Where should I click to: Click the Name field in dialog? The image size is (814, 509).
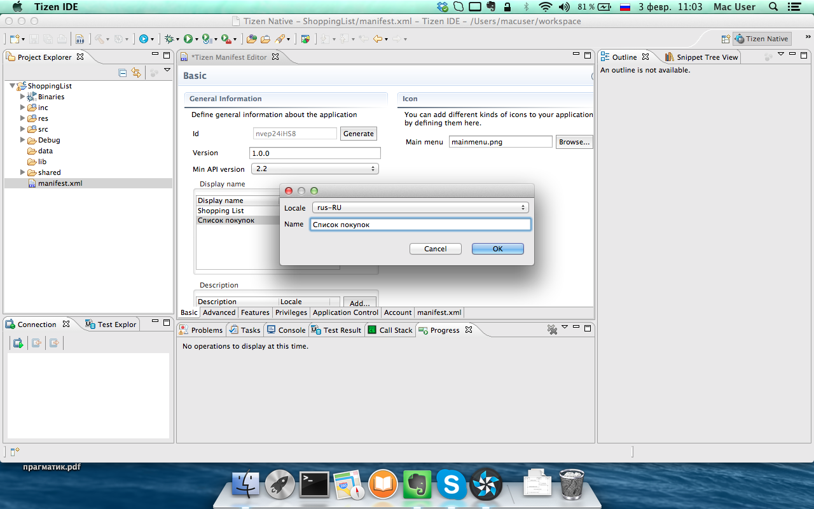[420, 225]
